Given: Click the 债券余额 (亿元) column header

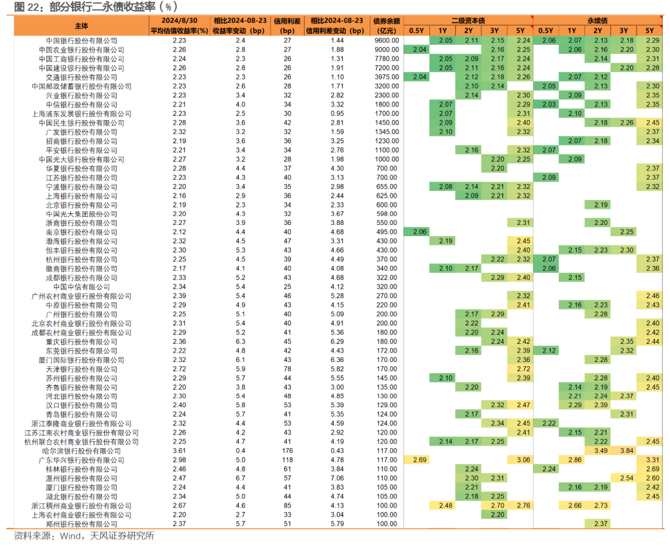Looking at the screenshot, I should 386,25.
